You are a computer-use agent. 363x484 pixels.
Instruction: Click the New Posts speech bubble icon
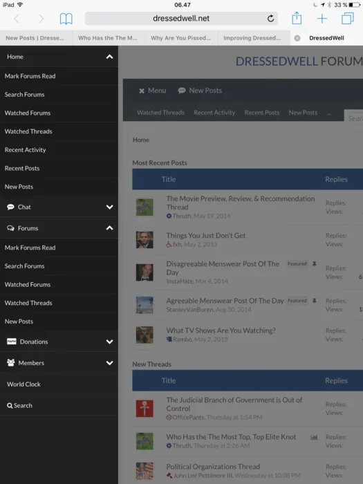[x=182, y=91]
